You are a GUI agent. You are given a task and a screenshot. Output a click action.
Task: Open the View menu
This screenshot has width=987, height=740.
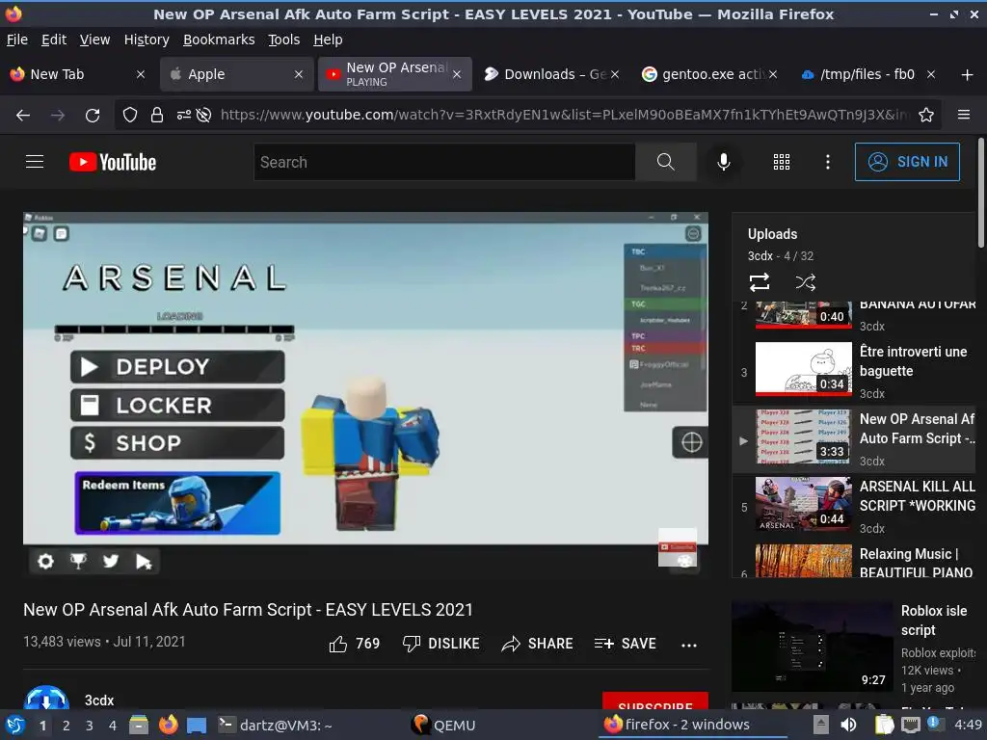tap(94, 40)
